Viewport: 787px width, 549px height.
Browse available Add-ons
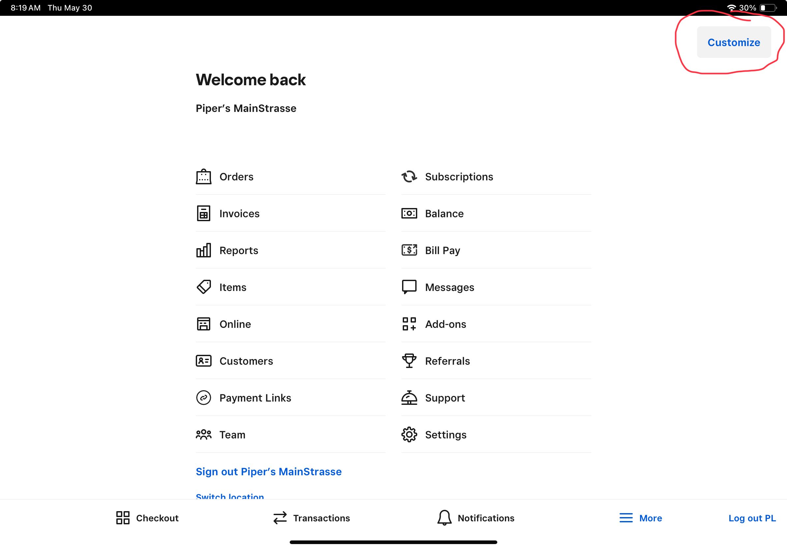coord(445,324)
